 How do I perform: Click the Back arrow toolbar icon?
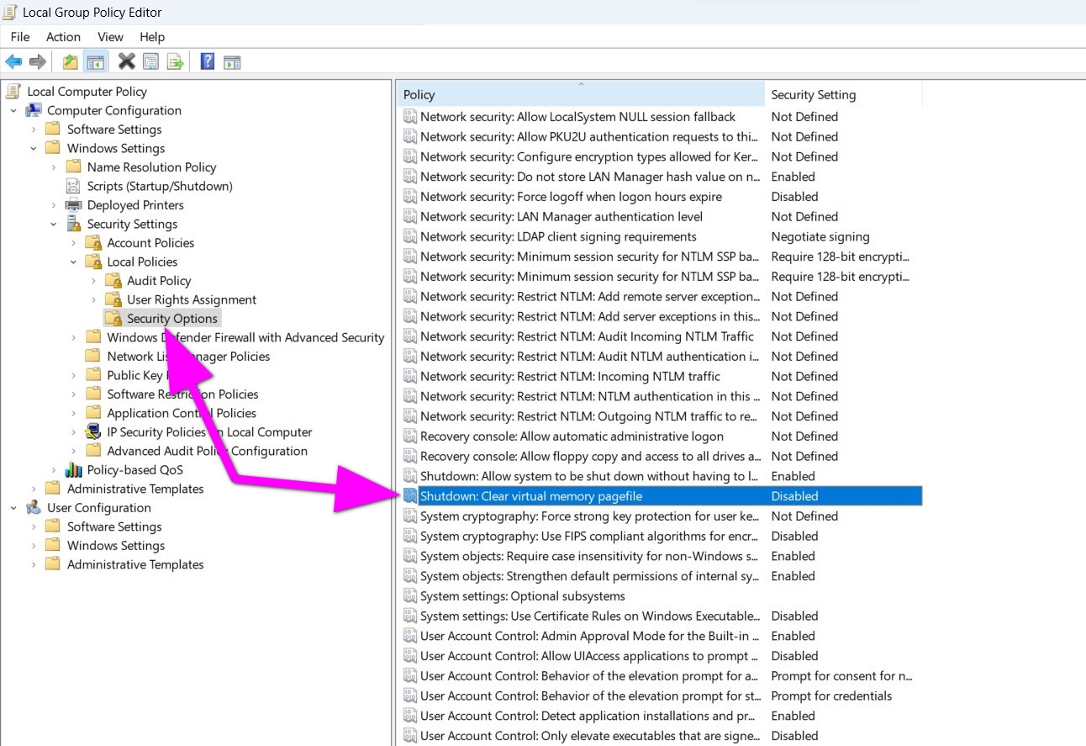13,61
